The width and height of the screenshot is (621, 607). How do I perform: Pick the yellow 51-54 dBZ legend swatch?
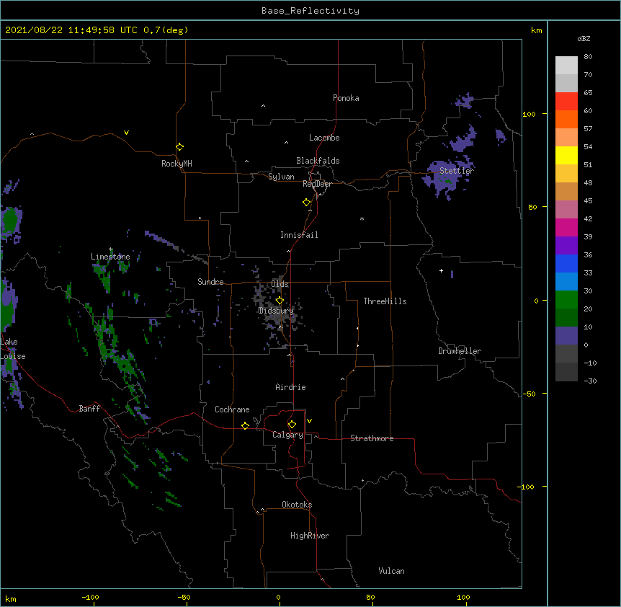coord(566,155)
